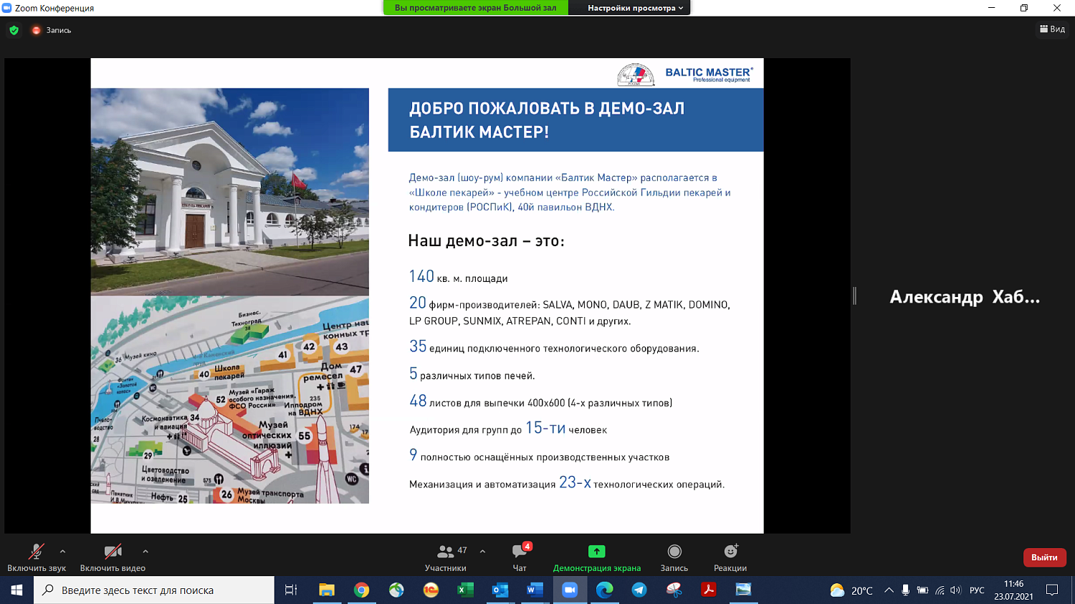Click the pavilion building photo in slide
The height and width of the screenshot is (604, 1075).
(230, 192)
